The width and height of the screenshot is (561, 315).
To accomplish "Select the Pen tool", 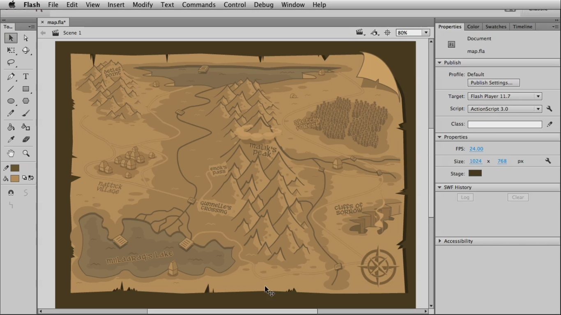I will point(11,76).
